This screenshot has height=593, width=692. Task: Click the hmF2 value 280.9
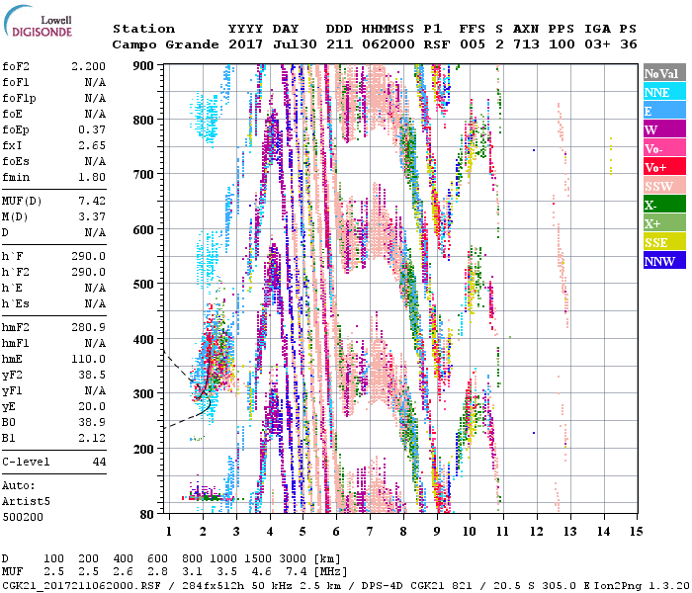pos(88,326)
